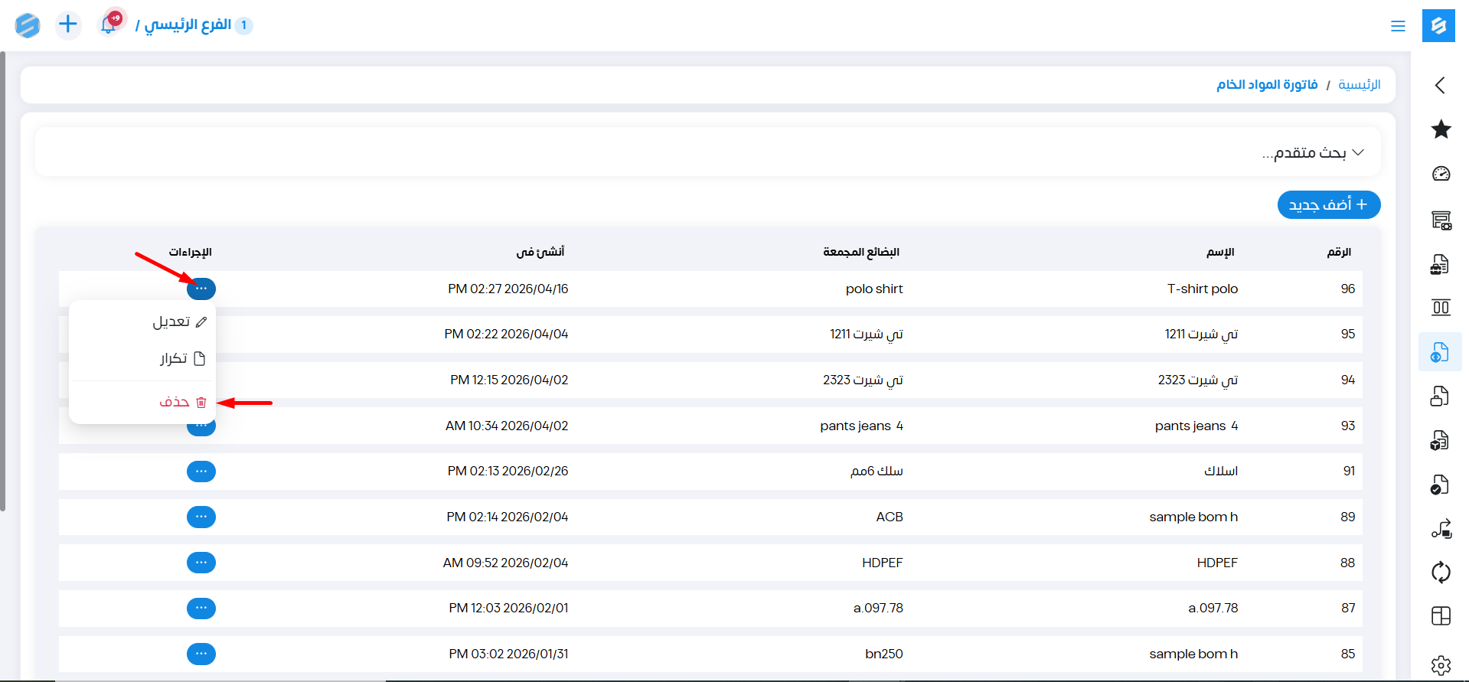Click the grid layout icon in sidebar
This screenshot has height=682, width=1469.
click(1441, 616)
